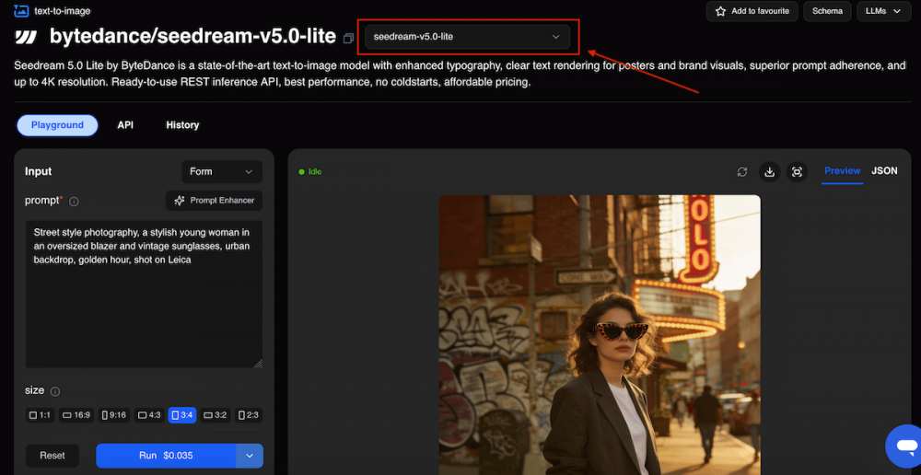Click inside the prompt text area
This screenshot has height=475, width=921.
point(144,295)
